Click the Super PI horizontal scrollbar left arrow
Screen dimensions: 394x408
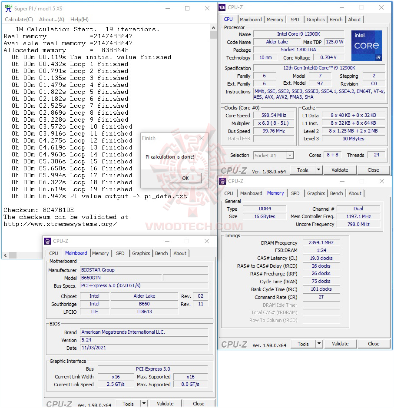(x=5, y=255)
